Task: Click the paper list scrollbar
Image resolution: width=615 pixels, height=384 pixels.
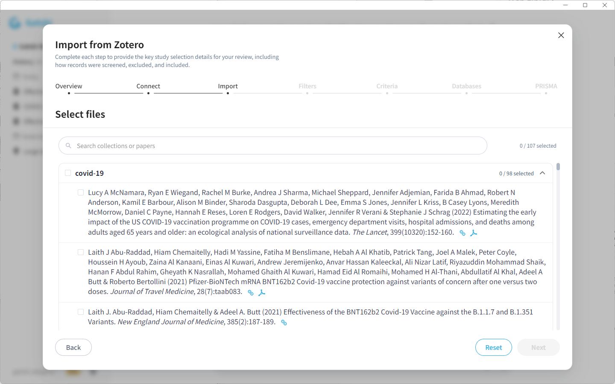Action: click(x=558, y=167)
